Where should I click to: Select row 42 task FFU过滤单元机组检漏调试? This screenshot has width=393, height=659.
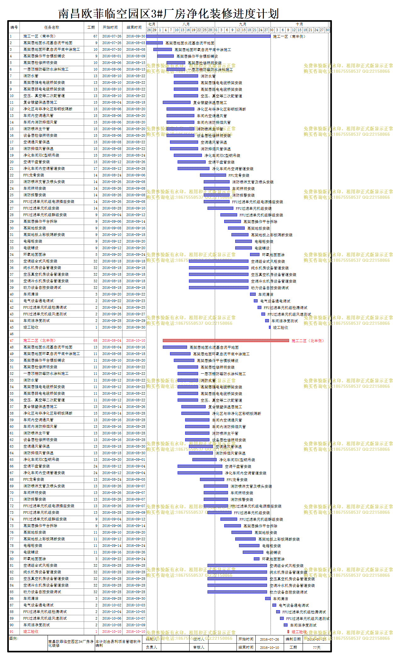pyautogui.click(x=45, y=307)
